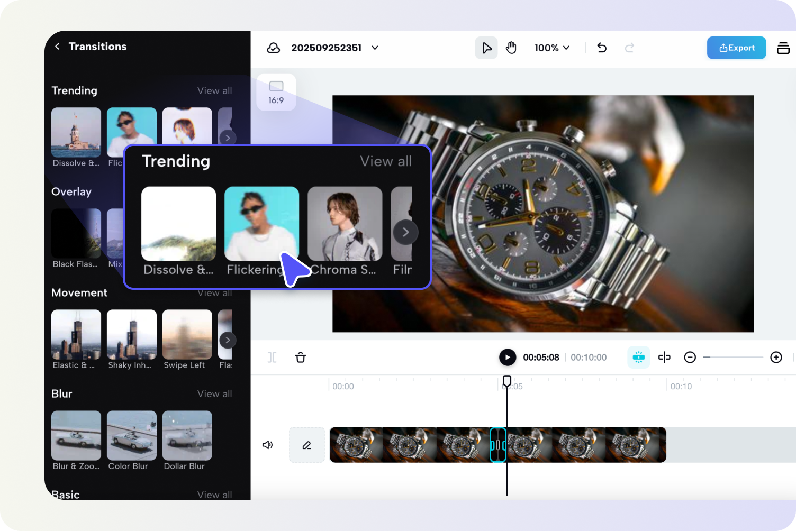The height and width of the screenshot is (531, 796).
Task: Activate the hand panning tool
Action: point(511,48)
